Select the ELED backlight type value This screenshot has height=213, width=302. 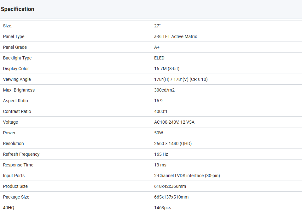tap(159, 58)
